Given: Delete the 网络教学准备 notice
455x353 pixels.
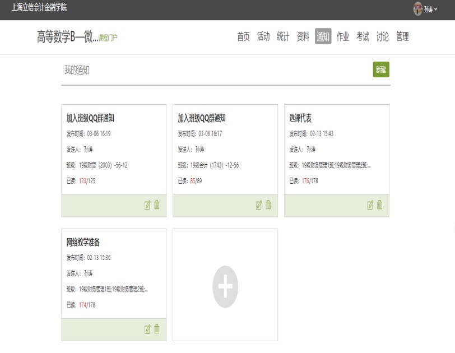Looking at the screenshot, I should tap(157, 329).
